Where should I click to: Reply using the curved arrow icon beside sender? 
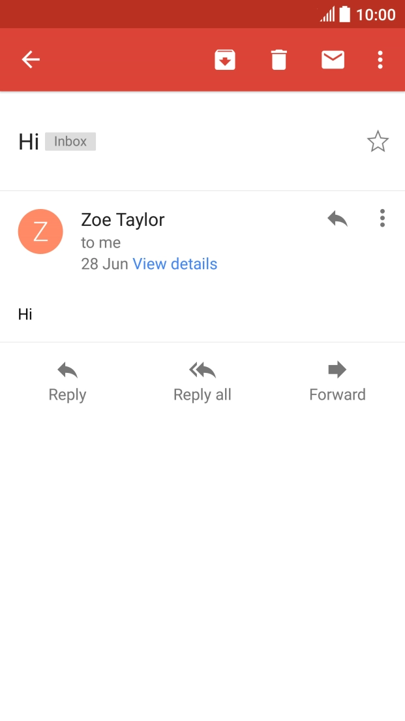click(337, 219)
